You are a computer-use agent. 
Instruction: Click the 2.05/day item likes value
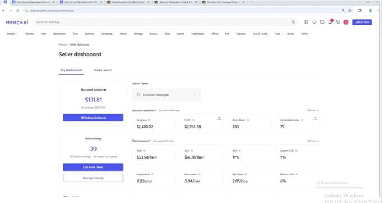click(240, 181)
